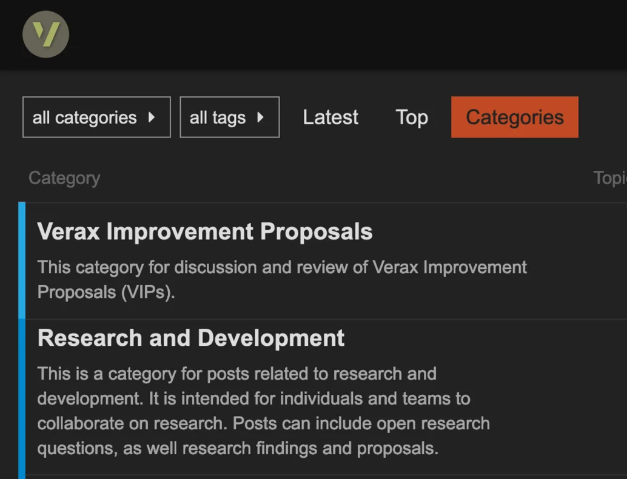Click the Category column header

click(x=64, y=178)
